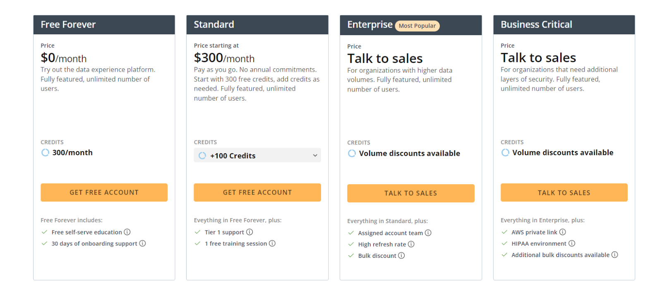Viewport: 662px width, 291px height.
Task: Click the info icon beside Additional bulk discounts available
Action: (615, 255)
